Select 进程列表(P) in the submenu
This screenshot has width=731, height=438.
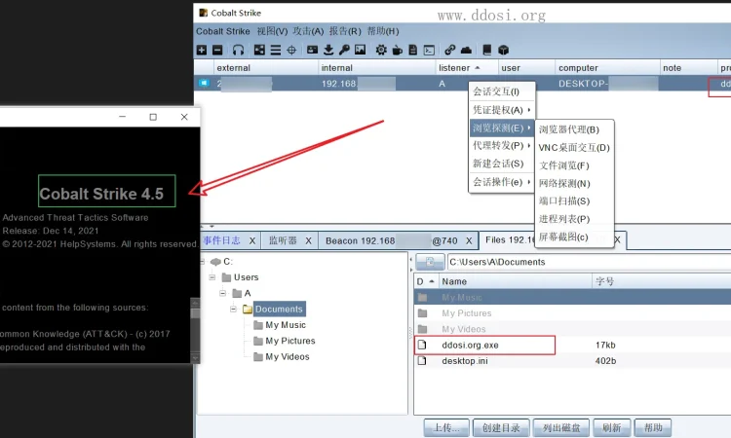click(x=574, y=219)
